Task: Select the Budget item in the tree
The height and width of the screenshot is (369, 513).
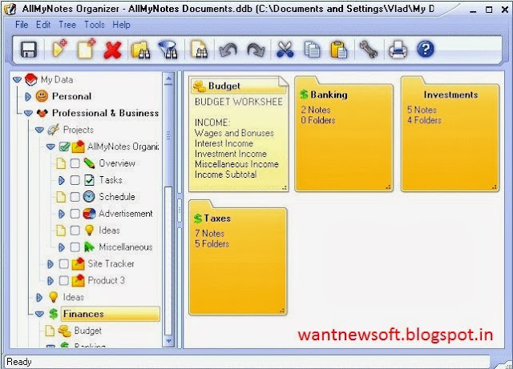Action: 87,331
